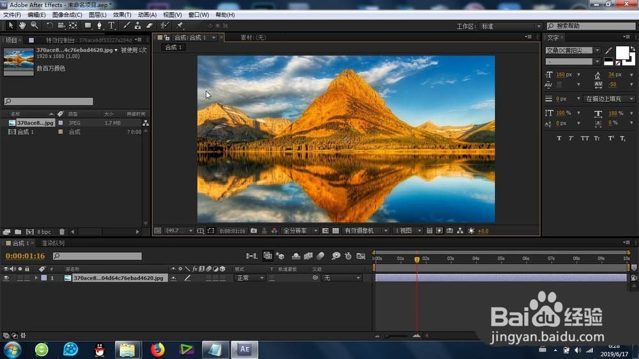
Task: Open the composition flowchart icon in viewer
Action: tap(460, 231)
